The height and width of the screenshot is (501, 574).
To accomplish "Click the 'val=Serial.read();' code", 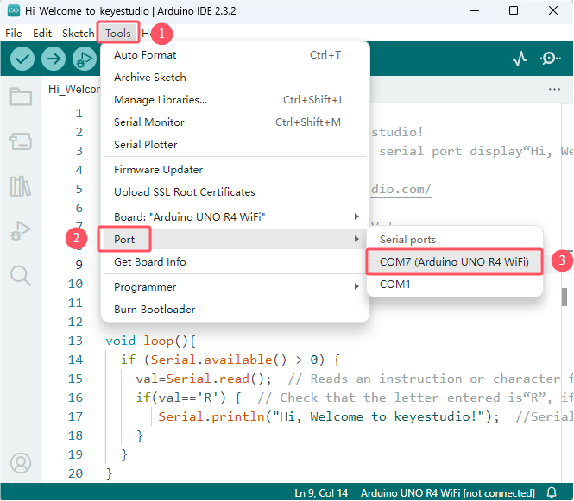I will [204, 379].
